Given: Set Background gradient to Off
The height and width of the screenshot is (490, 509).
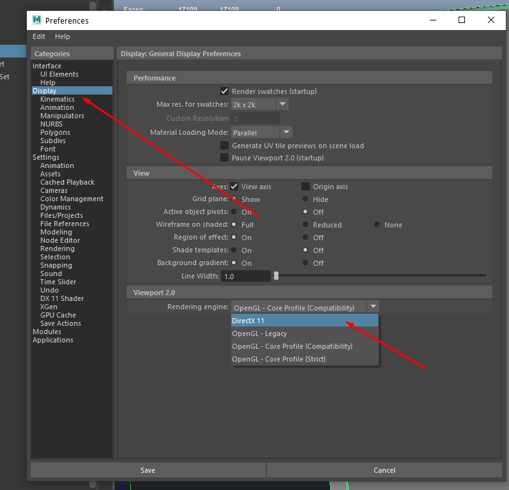Looking at the screenshot, I should [x=305, y=263].
